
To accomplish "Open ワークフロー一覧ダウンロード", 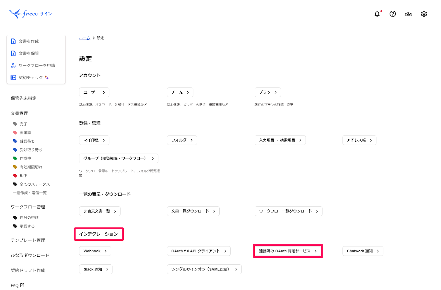I will coord(288,211).
